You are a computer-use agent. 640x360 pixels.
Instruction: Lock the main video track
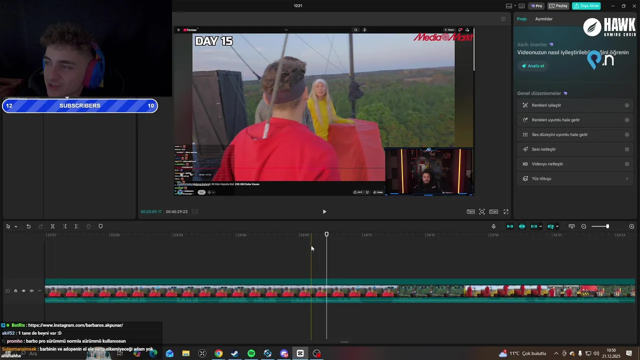coord(15,290)
